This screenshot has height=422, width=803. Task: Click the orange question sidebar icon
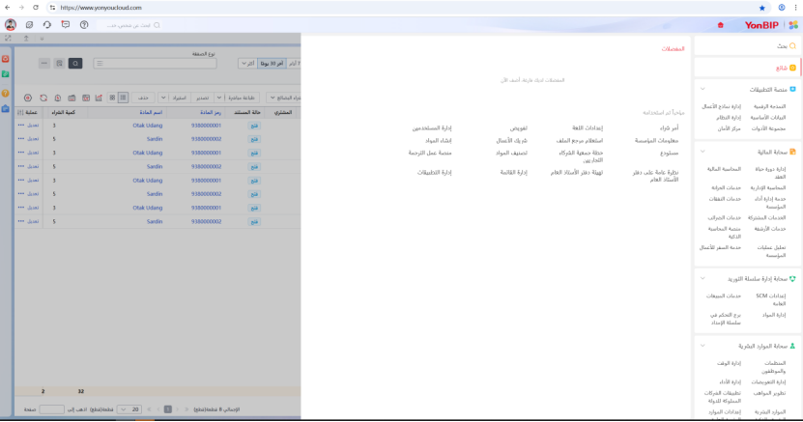pos(6,93)
